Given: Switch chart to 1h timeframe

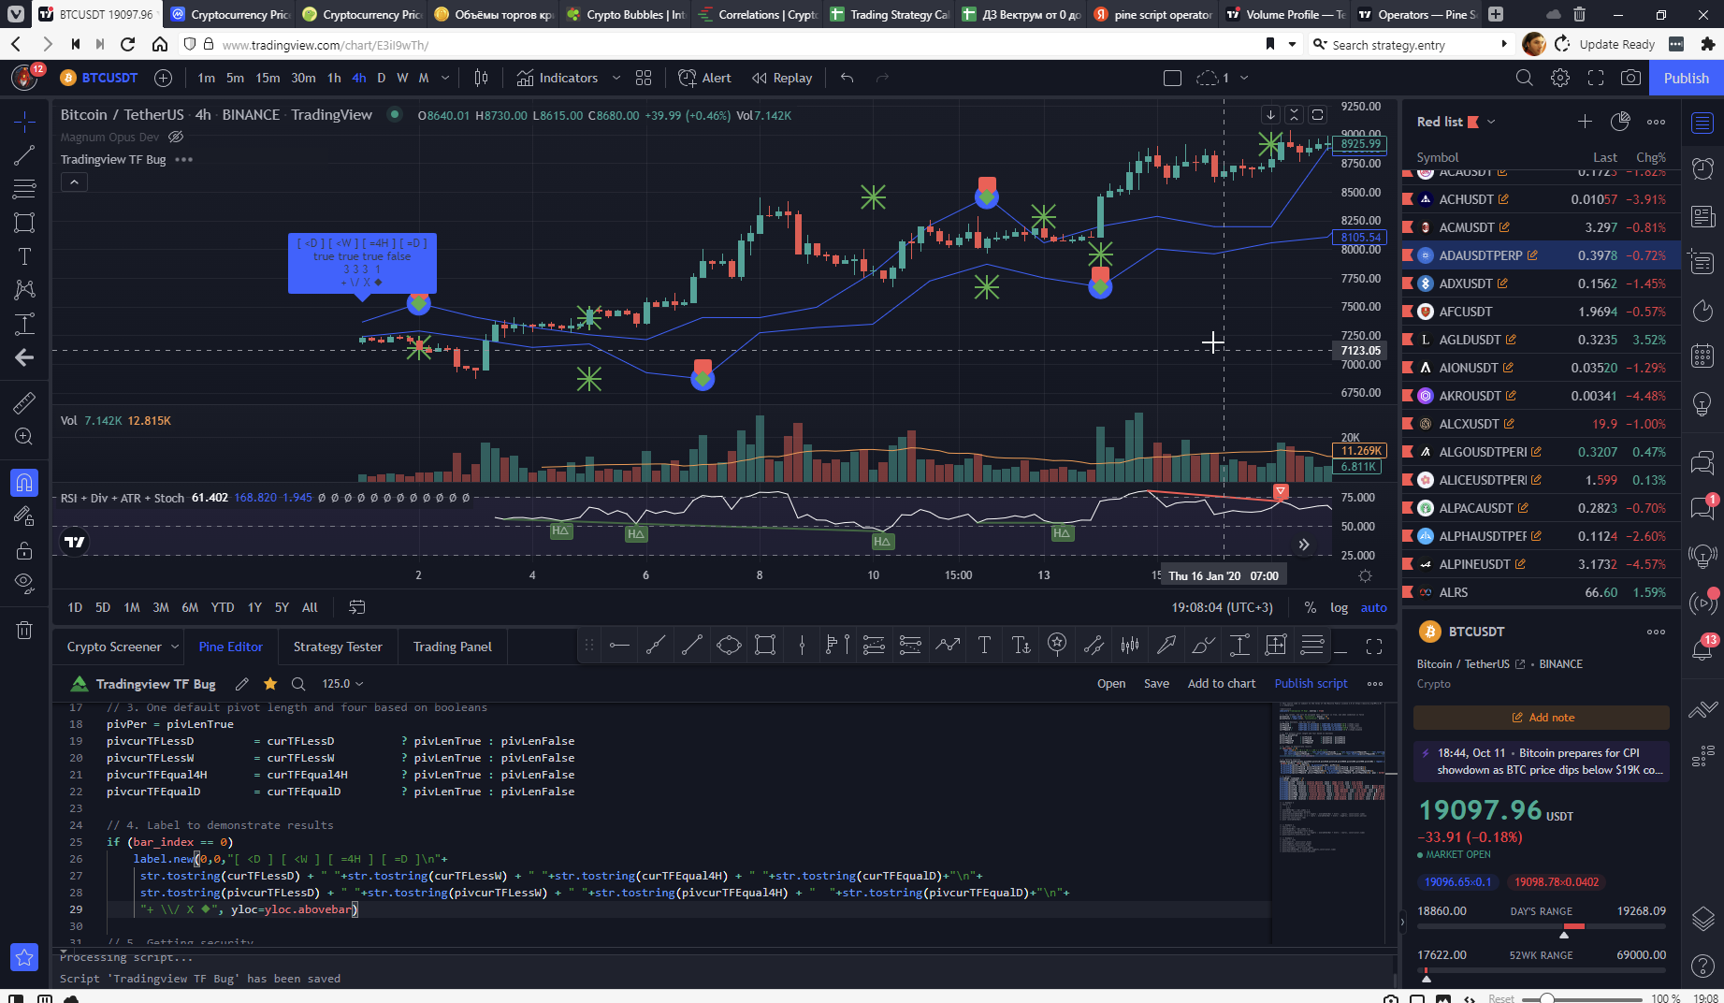Looking at the screenshot, I should tap(334, 78).
